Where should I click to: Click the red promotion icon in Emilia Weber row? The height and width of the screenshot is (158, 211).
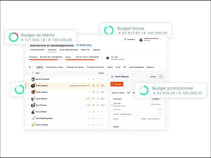[x=98, y=92]
